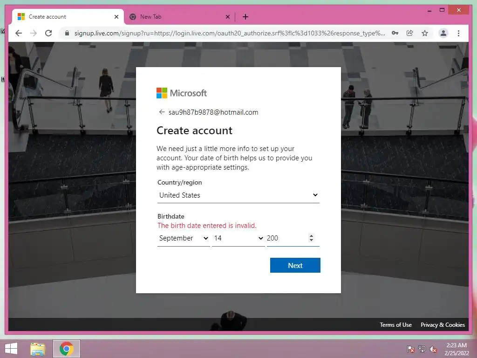Click the invalid birth date error message
Screen dimensions: 477x358
207,226
